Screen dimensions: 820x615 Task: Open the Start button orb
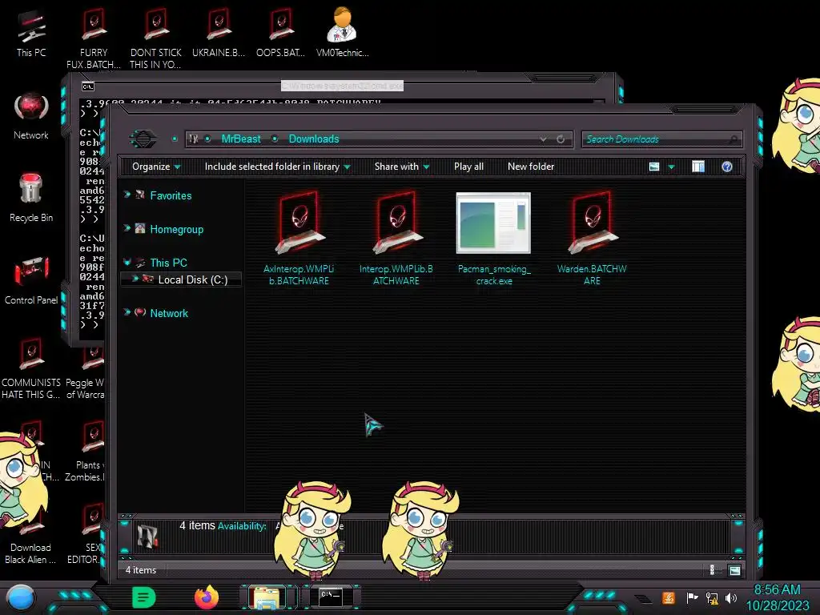click(20, 598)
